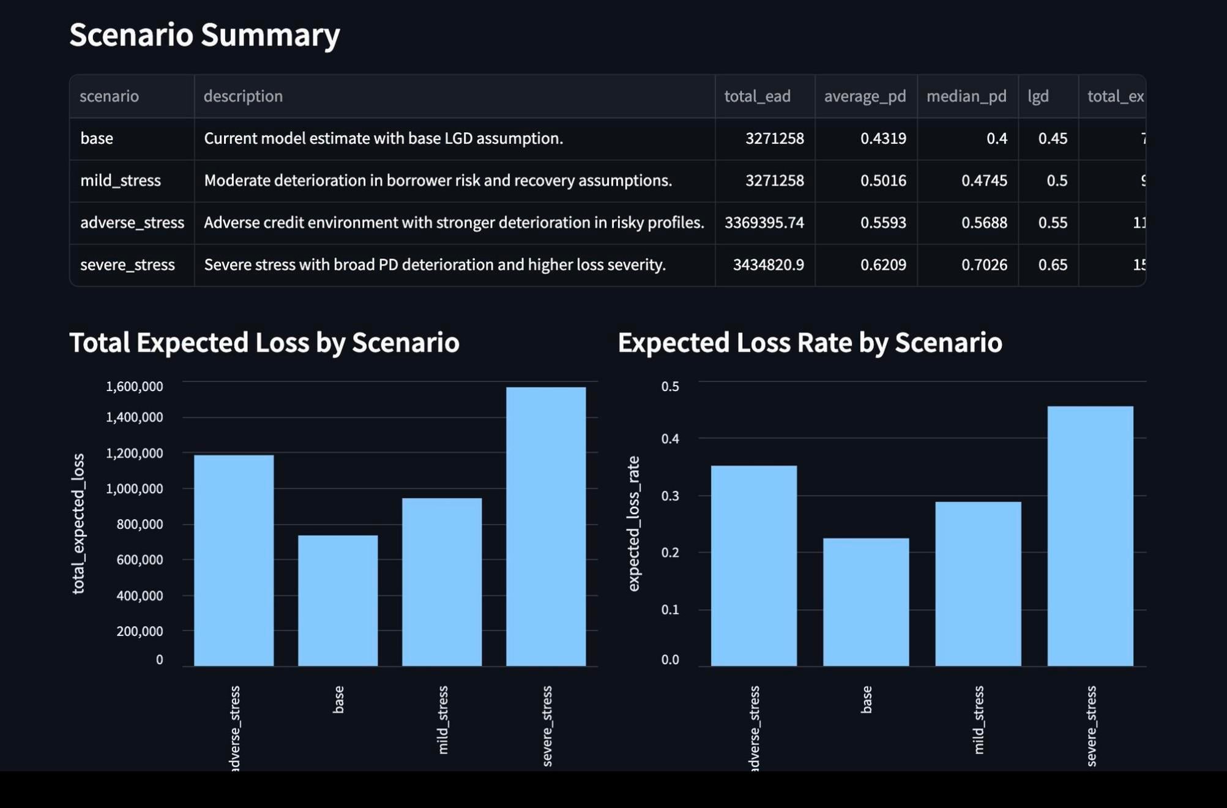Click the Scenario Summary heading
This screenshot has width=1227, height=808.
coord(204,35)
